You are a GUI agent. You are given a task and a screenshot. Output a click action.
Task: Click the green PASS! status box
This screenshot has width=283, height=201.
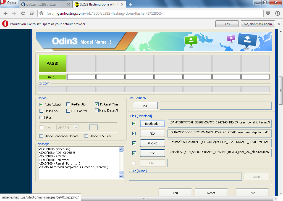(x=52, y=64)
